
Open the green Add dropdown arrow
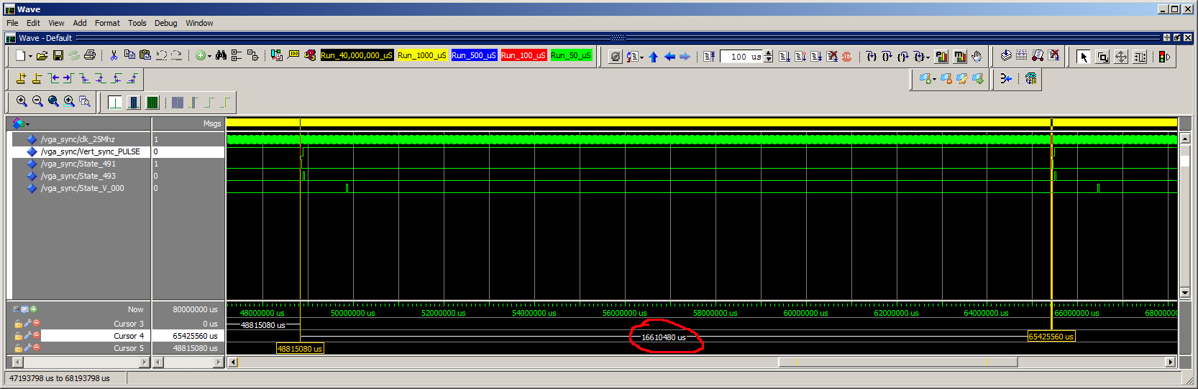pos(209,56)
